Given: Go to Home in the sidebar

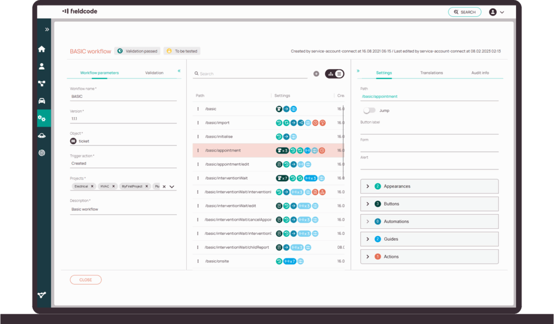Looking at the screenshot, I should pyautogui.click(x=42, y=49).
